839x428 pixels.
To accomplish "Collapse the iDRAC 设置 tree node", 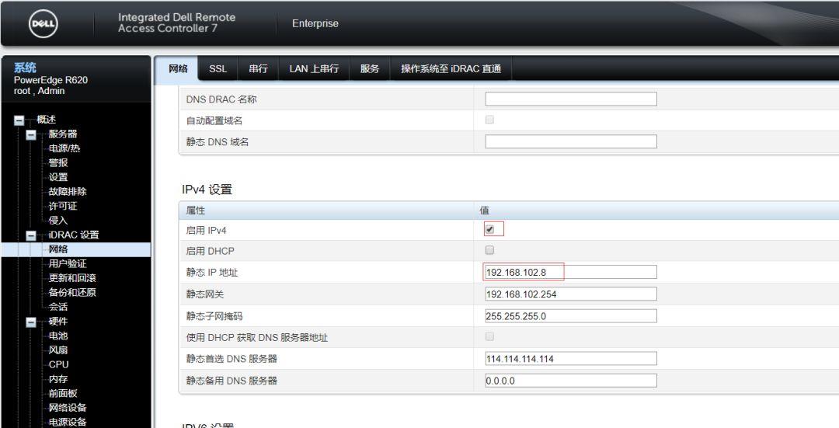I will [31, 235].
